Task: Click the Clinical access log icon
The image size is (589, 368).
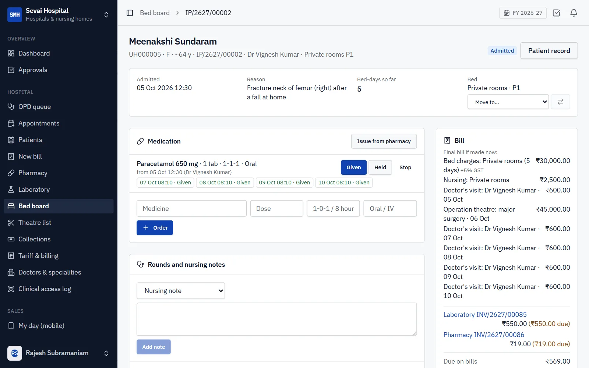Action: [x=11, y=289]
